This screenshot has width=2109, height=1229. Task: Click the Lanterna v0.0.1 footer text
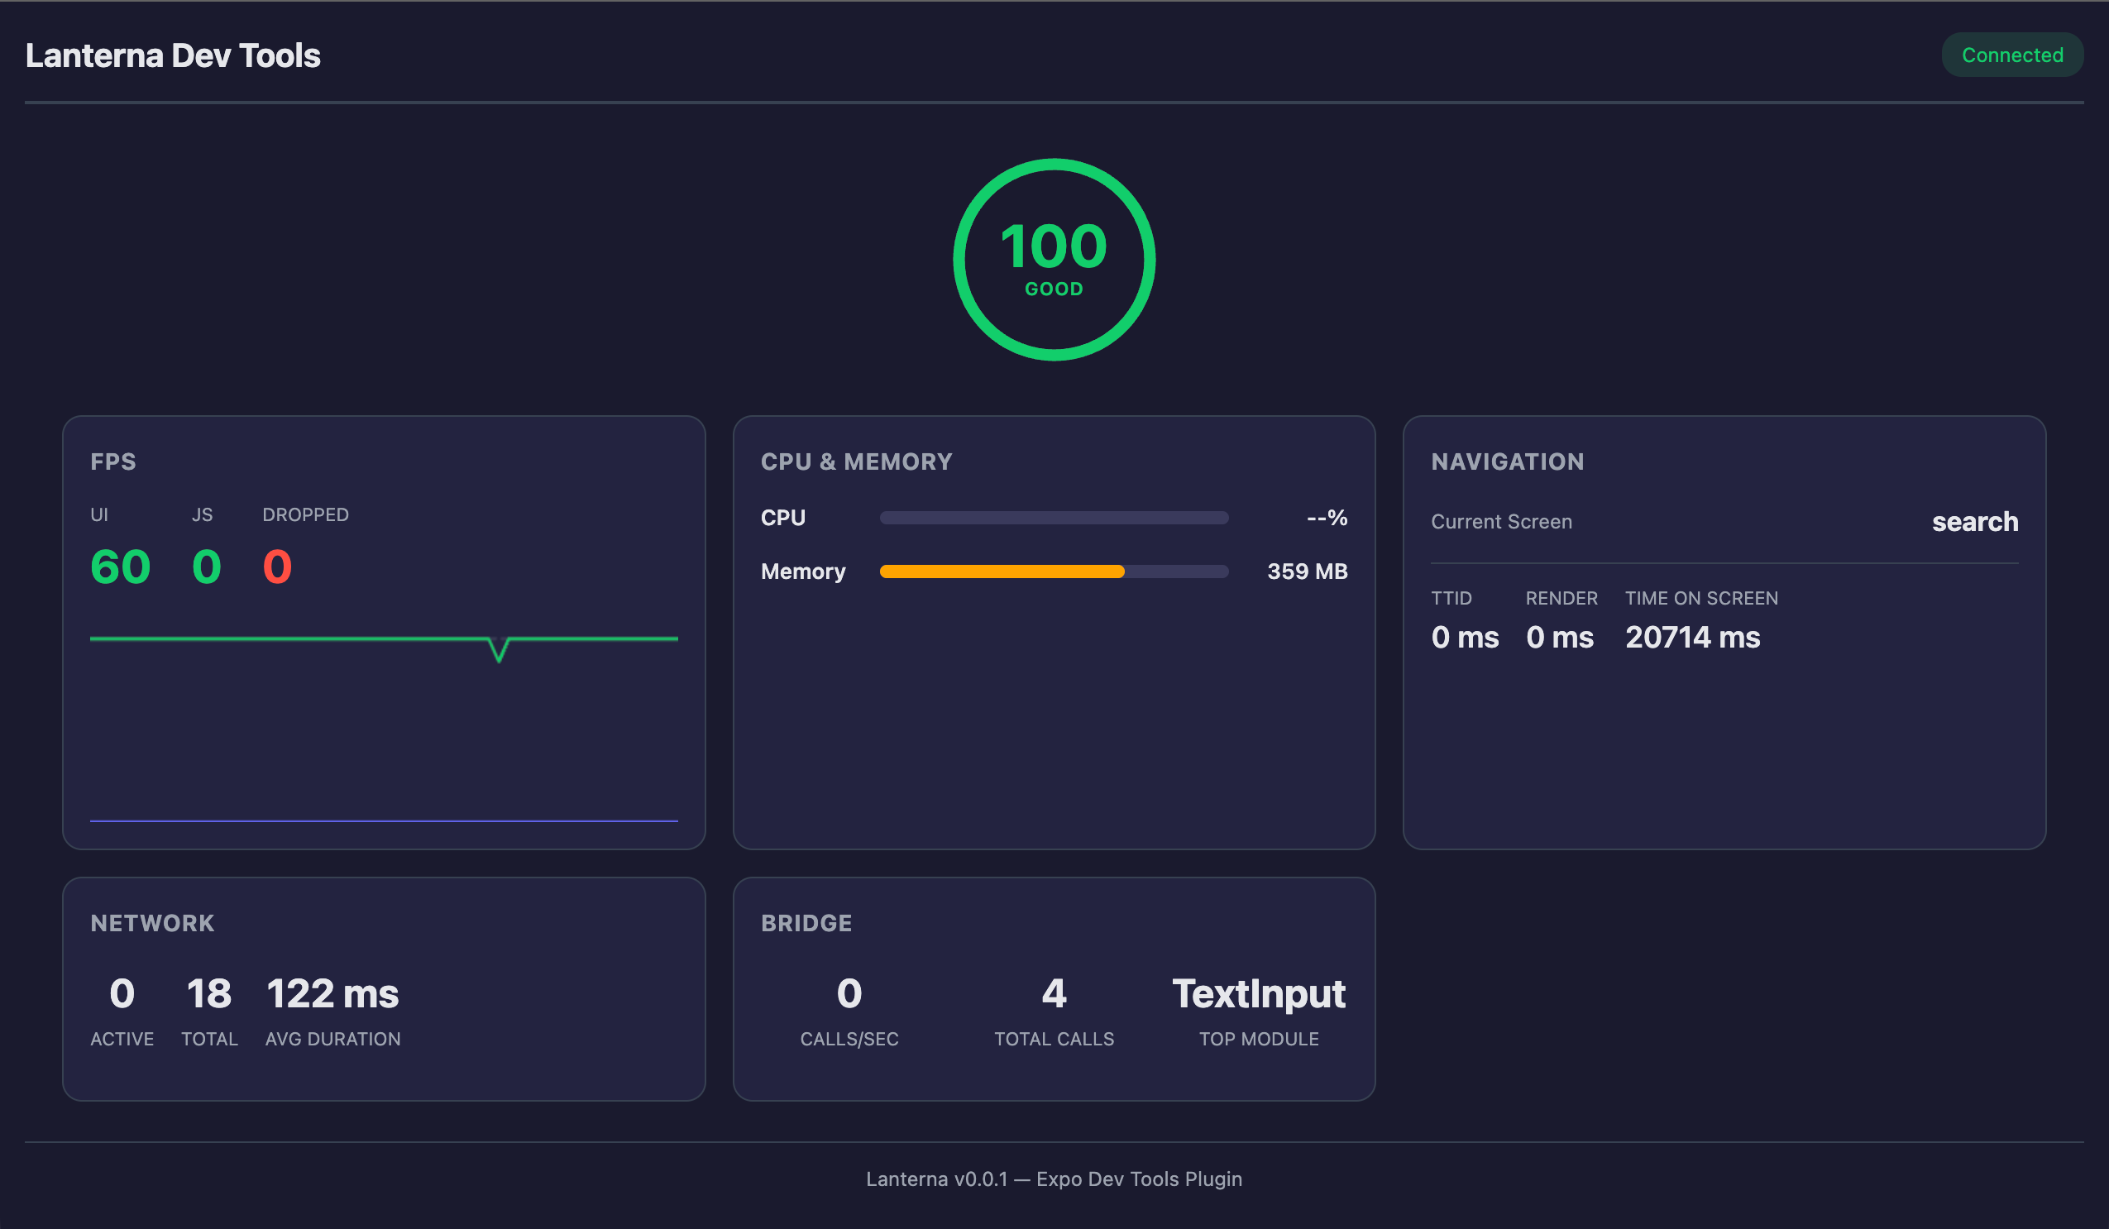pos(1054,1179)
